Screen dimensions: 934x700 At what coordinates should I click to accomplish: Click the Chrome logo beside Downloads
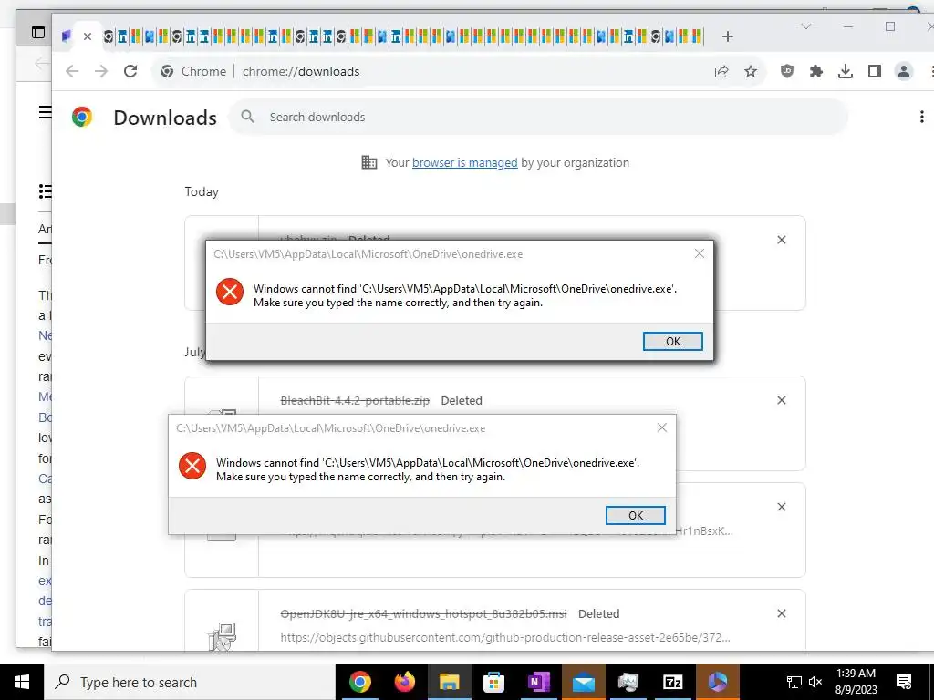coord(82,117)
